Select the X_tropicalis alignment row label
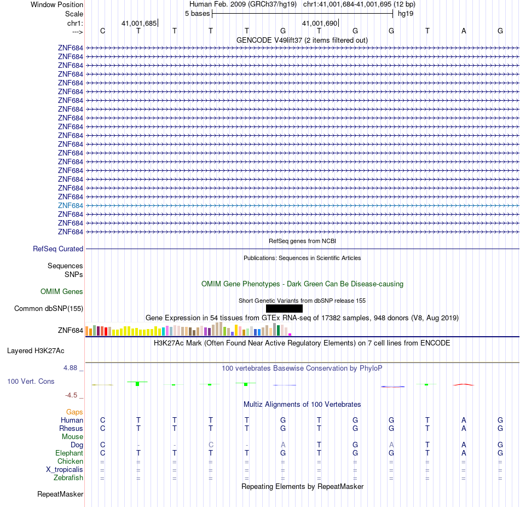This screenshot has width=520, height=507. [65, 470]
